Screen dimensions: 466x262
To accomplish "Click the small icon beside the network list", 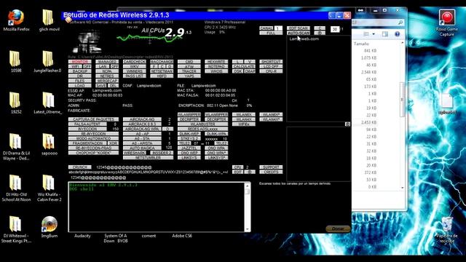I will tap(347, 124).
